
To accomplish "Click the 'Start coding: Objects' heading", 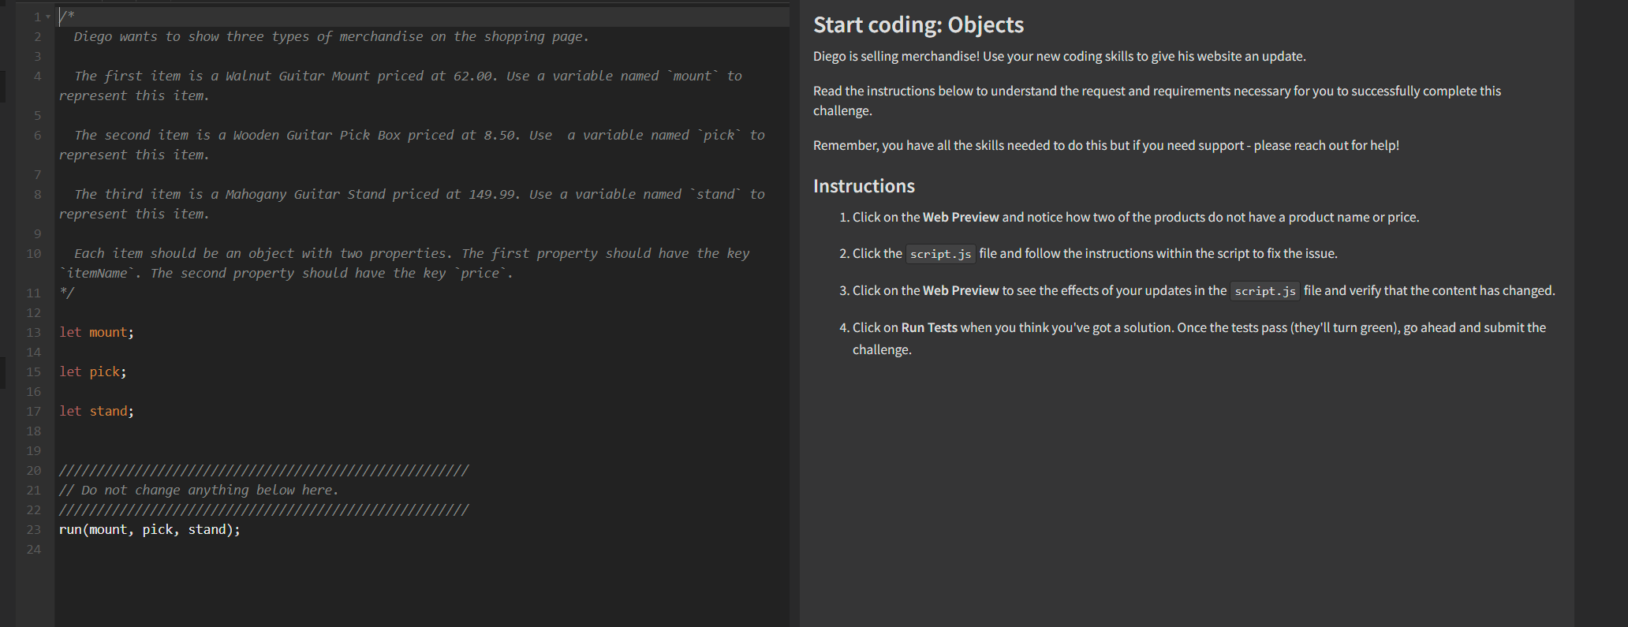I will (x=918, y=25).
